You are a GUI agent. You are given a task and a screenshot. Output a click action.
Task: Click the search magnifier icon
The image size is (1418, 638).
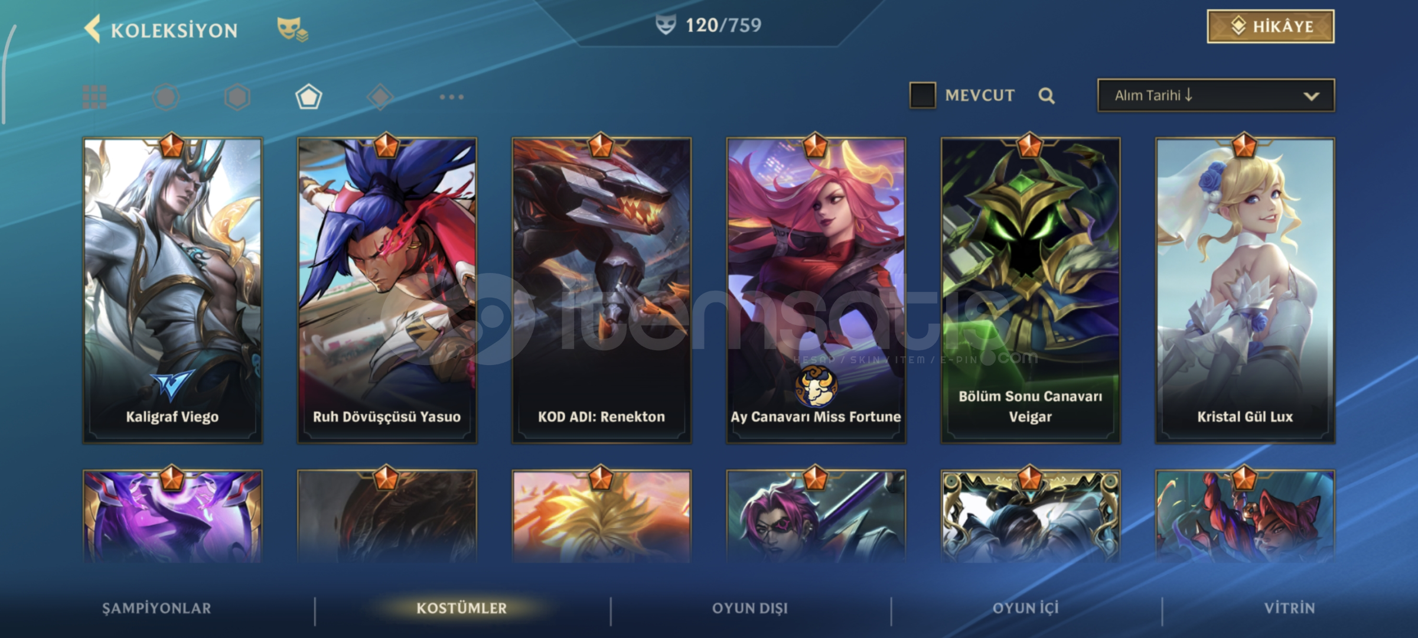(x=1047, y=96)
